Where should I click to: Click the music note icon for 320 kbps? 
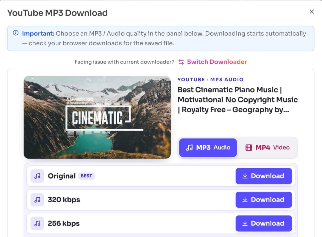37,200
